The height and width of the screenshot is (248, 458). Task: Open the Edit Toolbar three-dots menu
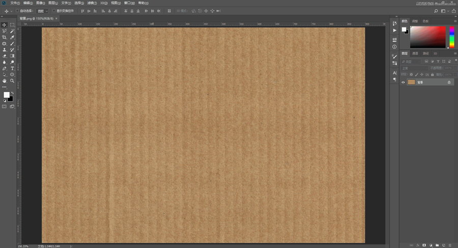tap(4, 87)
